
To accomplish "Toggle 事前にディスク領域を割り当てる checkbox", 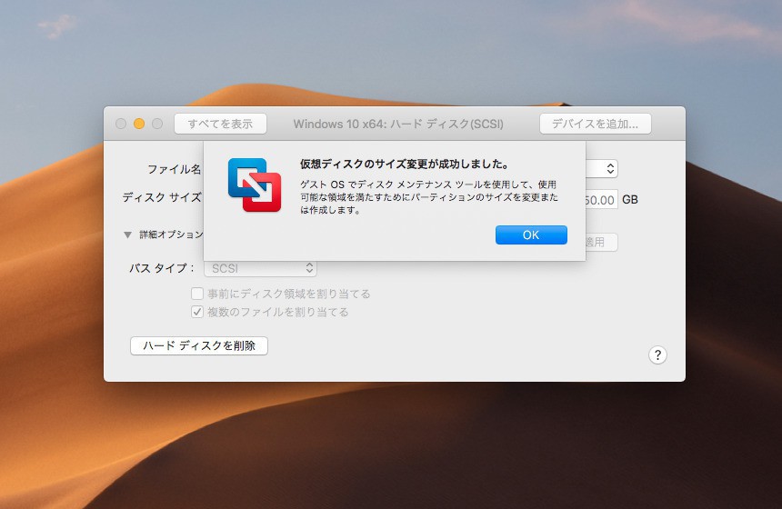I will coord(197,294).
